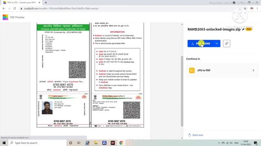
Task: Bookmark this page with star icon
Action: (245, 9)
